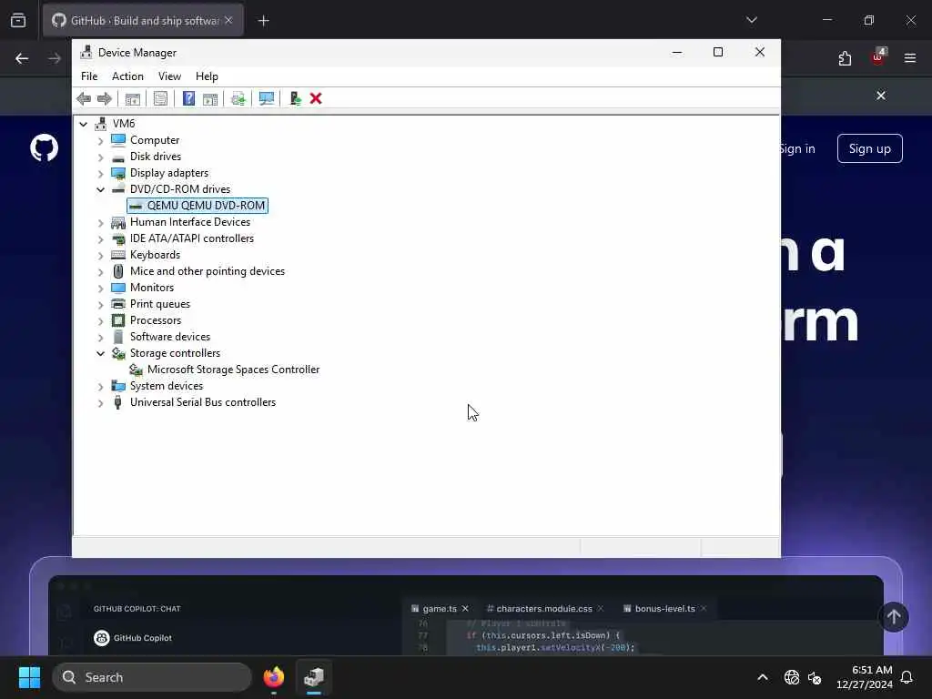The width and height of the screenshot is (932, 699).
Task: Click the scroll-to-top arrow on GitHub page
Action: (894, 617)
